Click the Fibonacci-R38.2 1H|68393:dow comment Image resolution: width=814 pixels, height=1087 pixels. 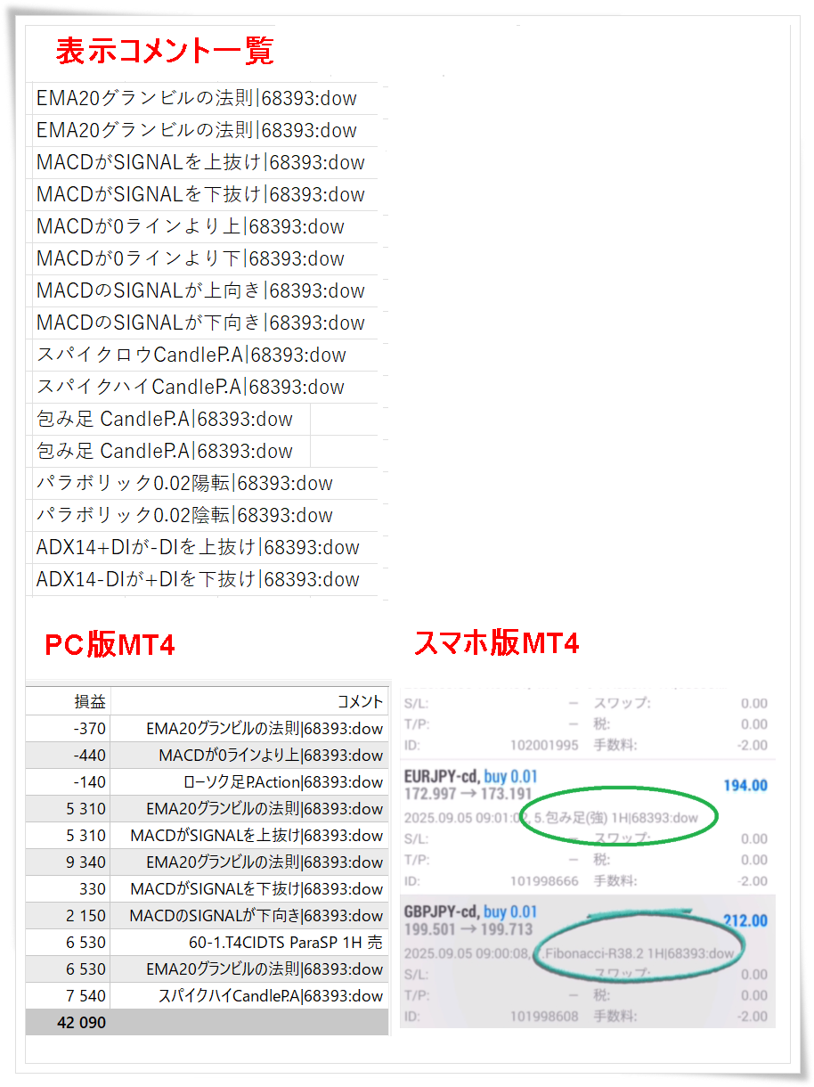(x=639, y=953)
